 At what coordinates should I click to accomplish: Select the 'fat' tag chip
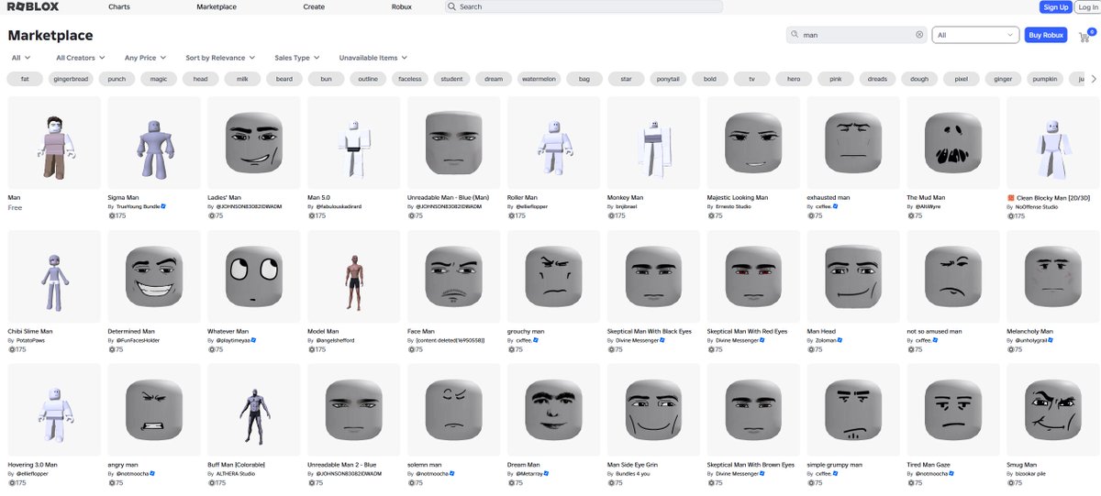26,79
